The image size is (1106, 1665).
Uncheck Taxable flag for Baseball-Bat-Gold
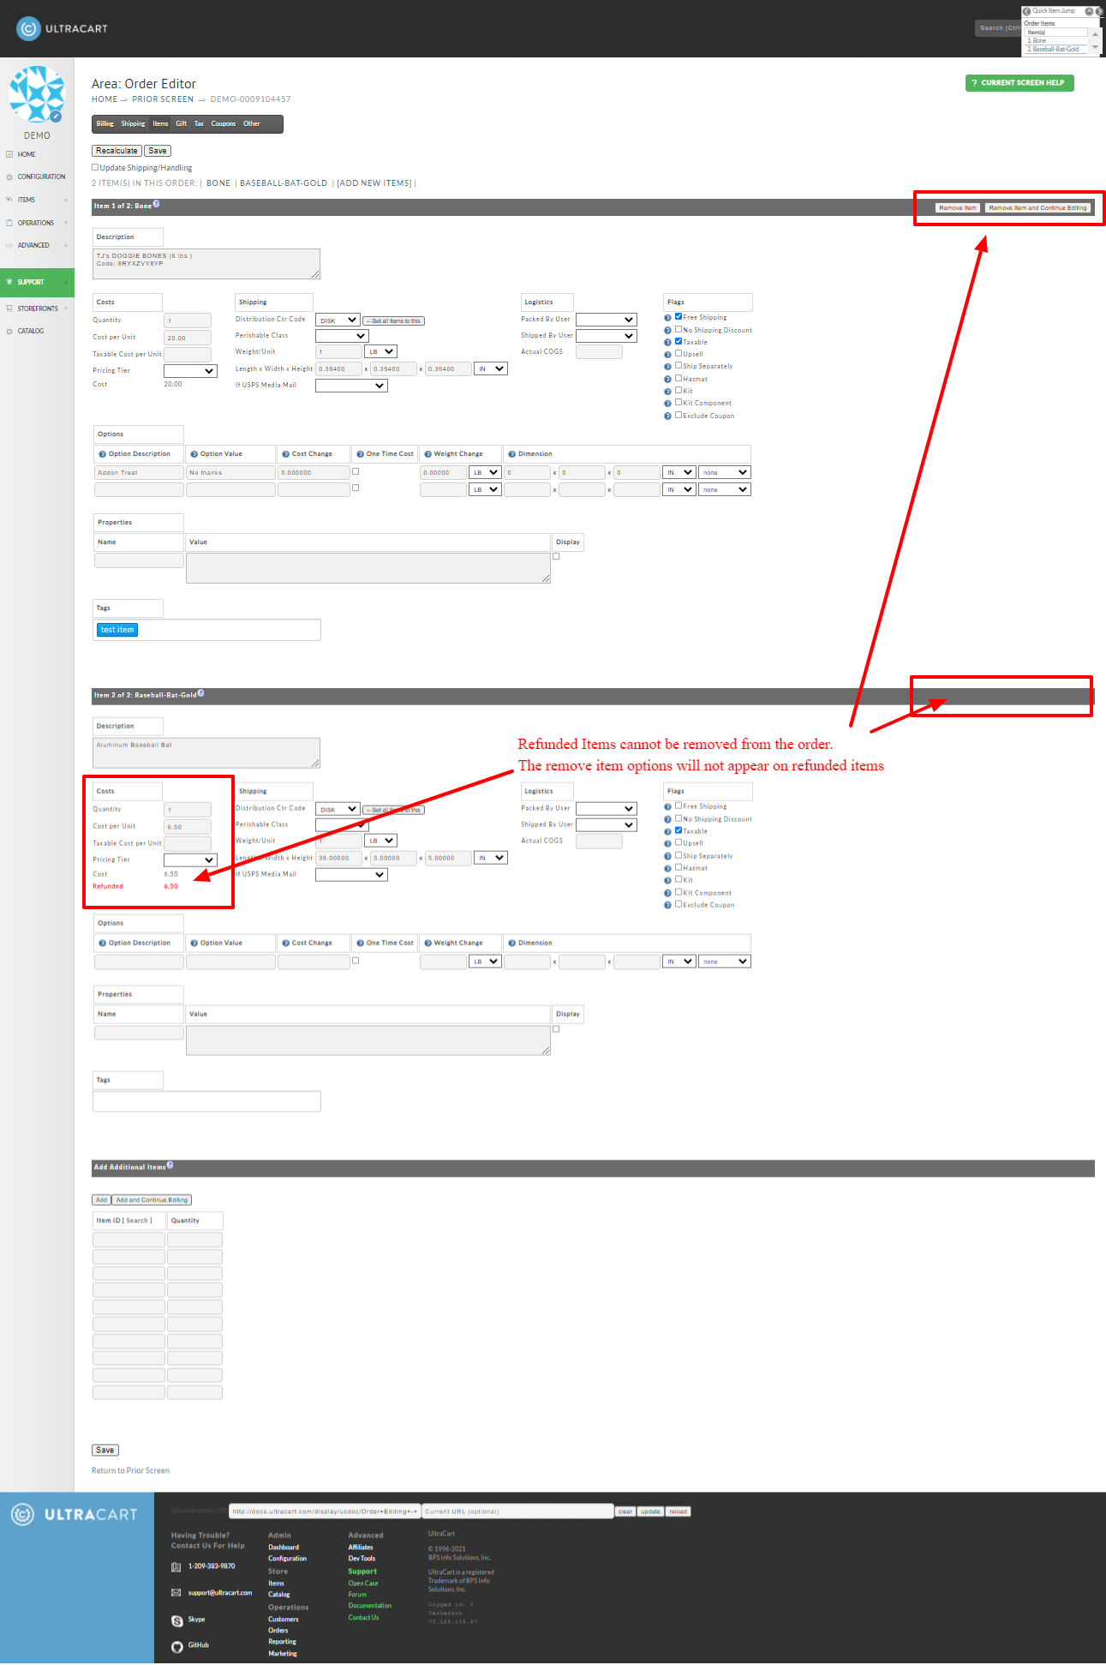[679, 830]
